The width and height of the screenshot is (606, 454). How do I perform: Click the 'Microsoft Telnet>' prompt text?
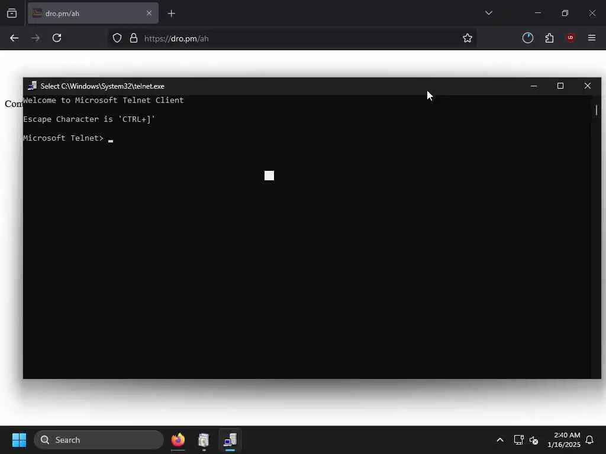pyautogui.click(x=63, y=138)
